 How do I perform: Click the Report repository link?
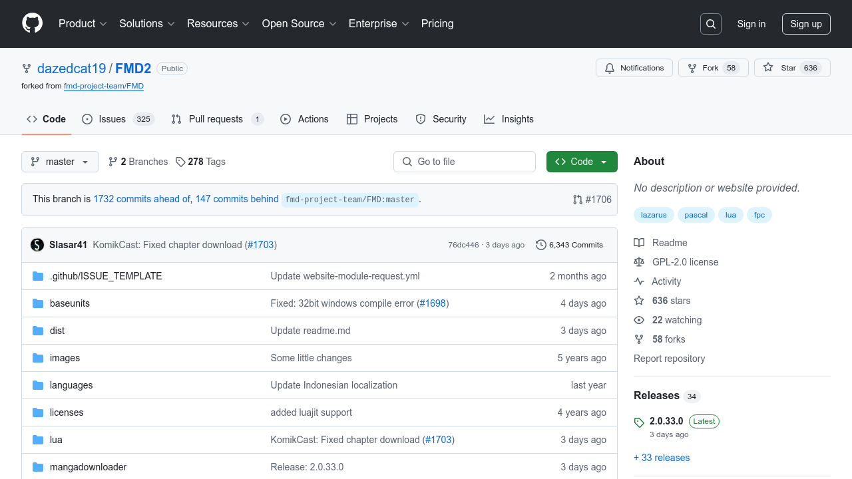click(669, 359)
